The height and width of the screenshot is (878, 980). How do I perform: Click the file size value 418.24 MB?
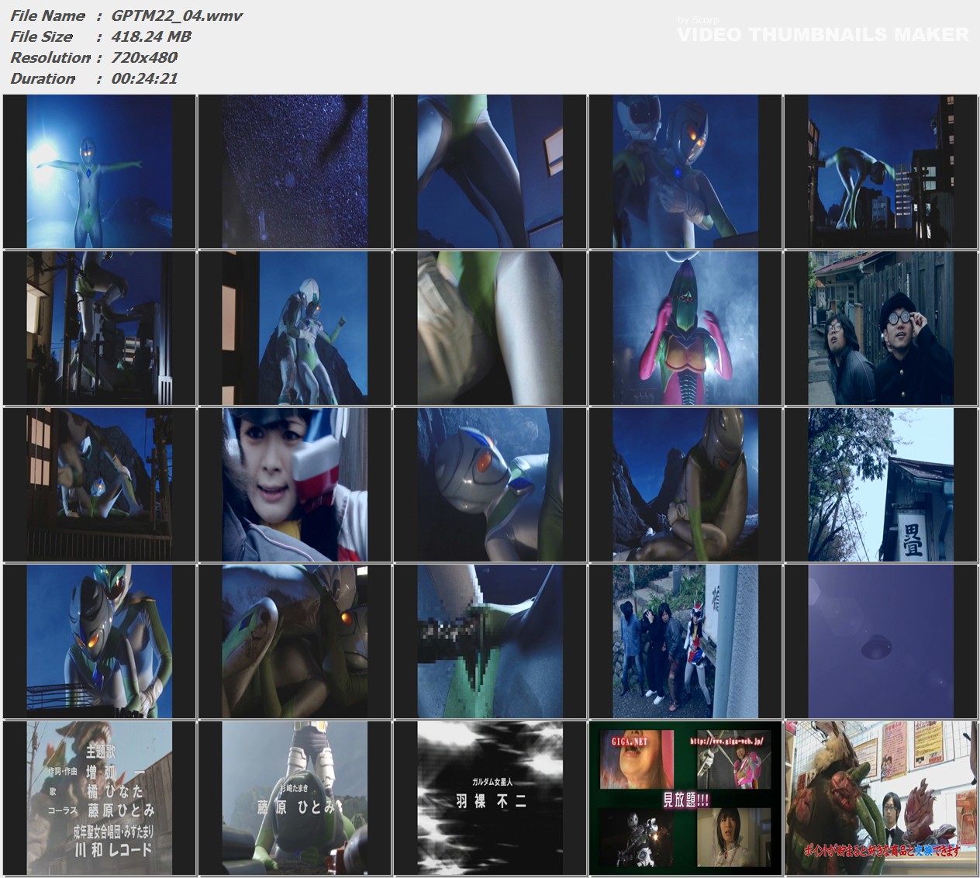tap(151, 36)
